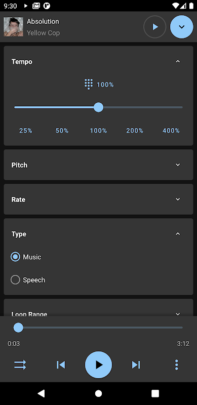Click the tempo slider handle

tap(98, 107)
